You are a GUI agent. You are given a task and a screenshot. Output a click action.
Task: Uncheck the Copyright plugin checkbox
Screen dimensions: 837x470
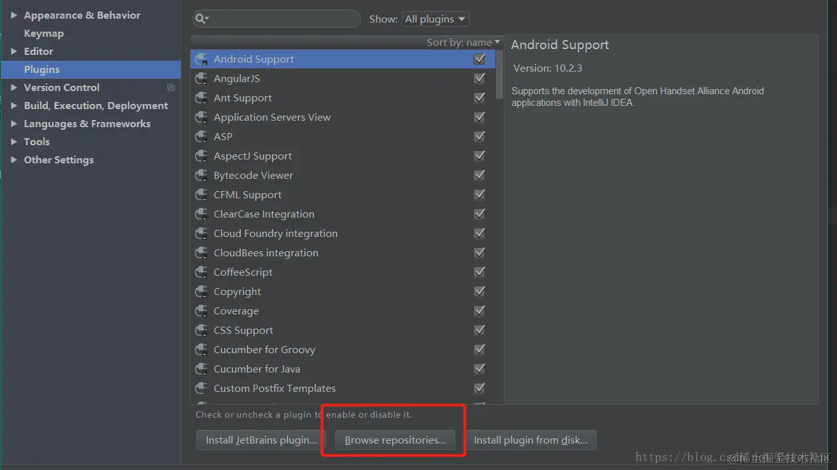coord(479,291)
